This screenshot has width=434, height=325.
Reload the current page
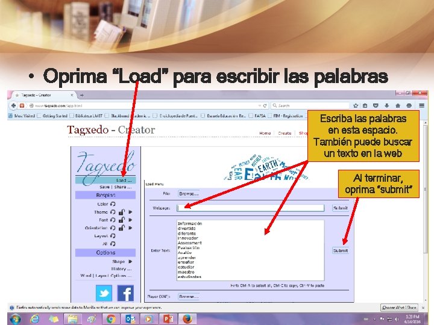tap(265, 105)
